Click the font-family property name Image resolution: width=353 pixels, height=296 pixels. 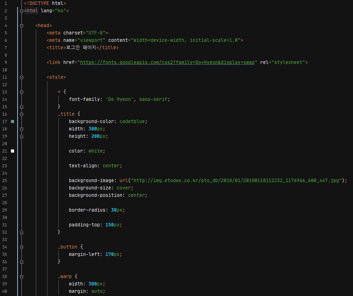[84, 99]
